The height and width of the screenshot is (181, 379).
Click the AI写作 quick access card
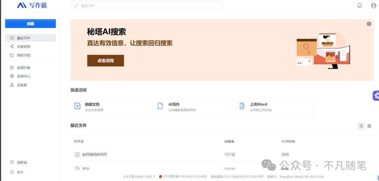(x=192, y=108)
